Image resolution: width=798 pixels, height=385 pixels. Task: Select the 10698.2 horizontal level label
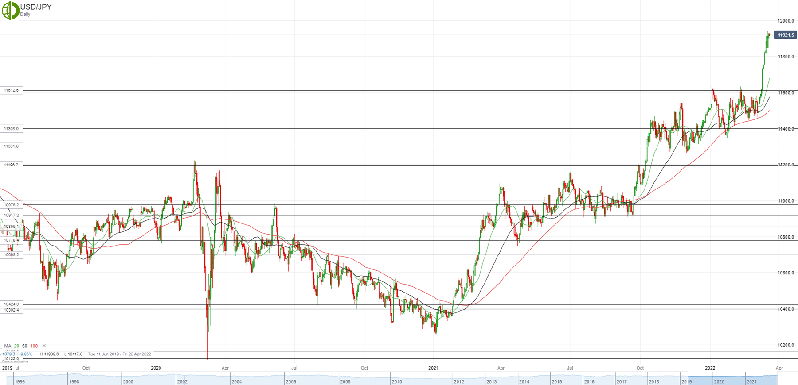coord(12,255)
